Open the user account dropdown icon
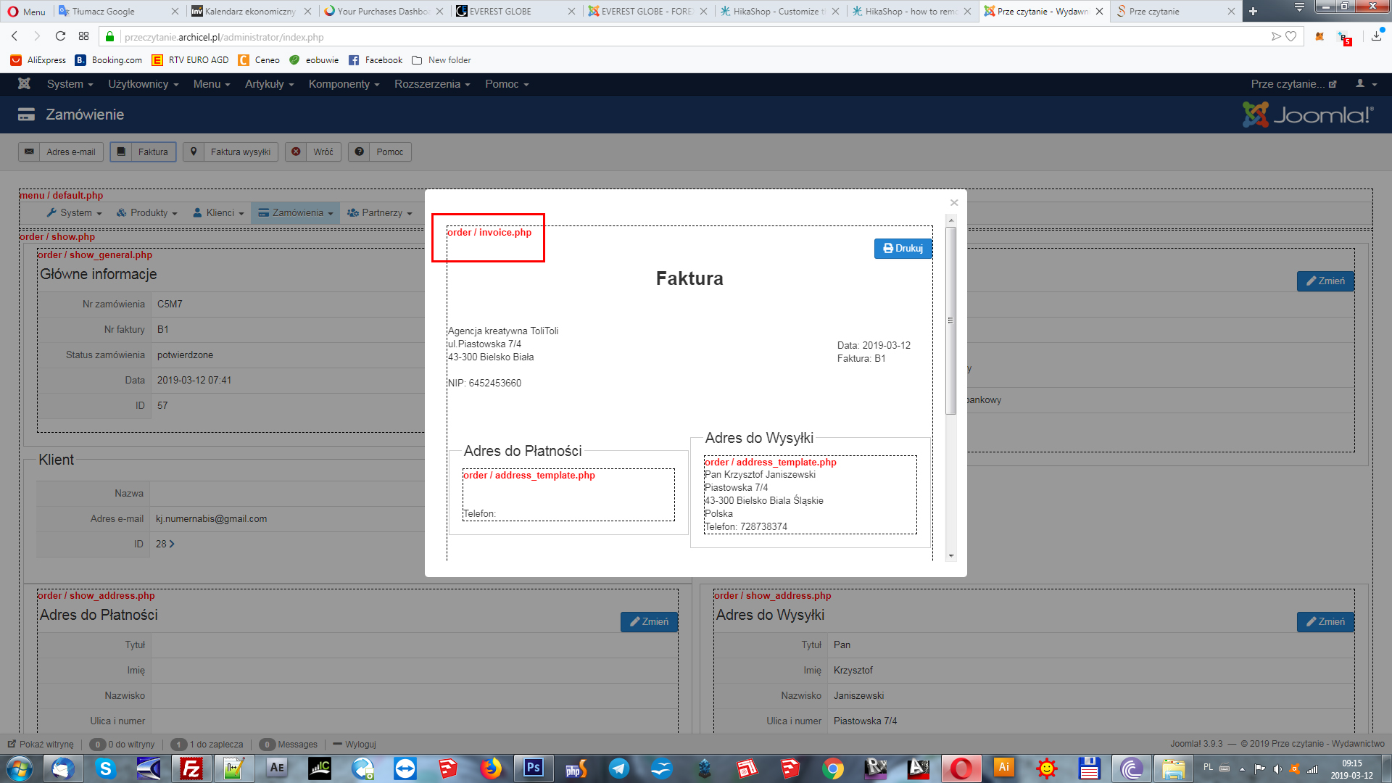 1366,84
